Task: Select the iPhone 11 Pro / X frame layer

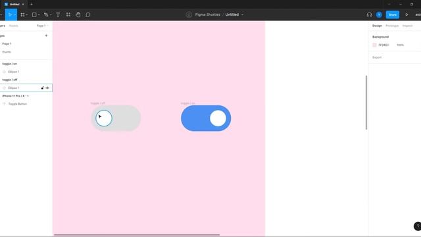Action: (x=15, y=96)
